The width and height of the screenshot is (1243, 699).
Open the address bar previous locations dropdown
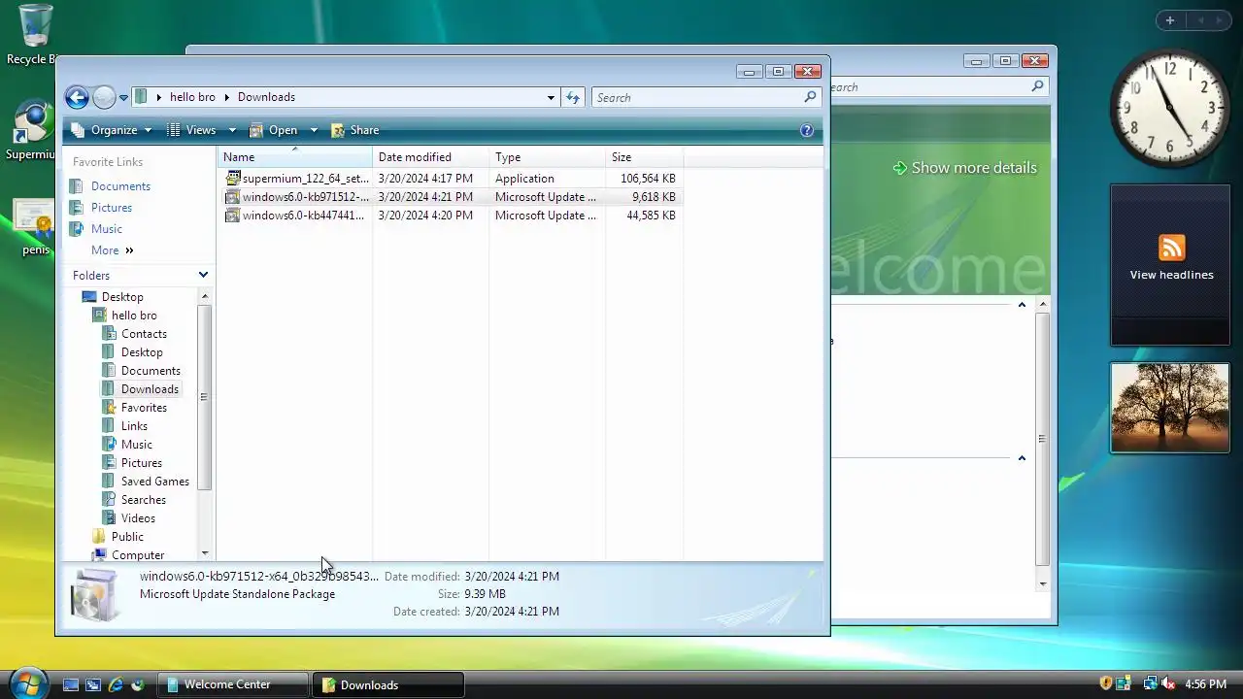551,97
